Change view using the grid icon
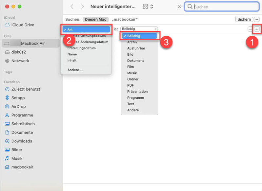Image resolution: width=262 pixels, height=191 pixels. point(145,7)
